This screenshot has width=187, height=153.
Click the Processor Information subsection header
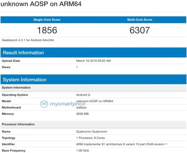click(19, 124)
